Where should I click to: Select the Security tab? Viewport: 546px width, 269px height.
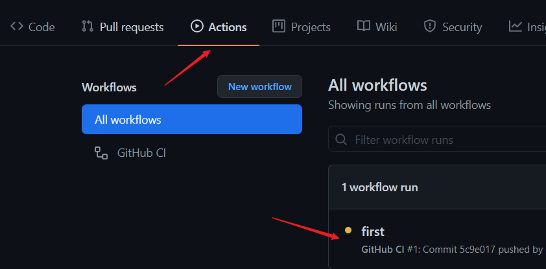462,27
